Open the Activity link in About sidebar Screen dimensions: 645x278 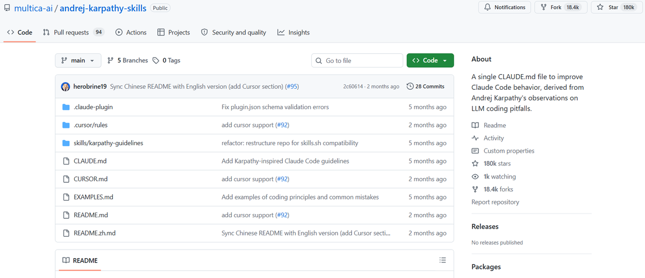point(488,138)
